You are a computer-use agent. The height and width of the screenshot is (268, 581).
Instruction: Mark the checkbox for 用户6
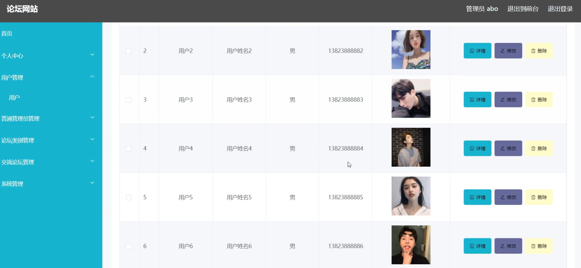(129, 246)
